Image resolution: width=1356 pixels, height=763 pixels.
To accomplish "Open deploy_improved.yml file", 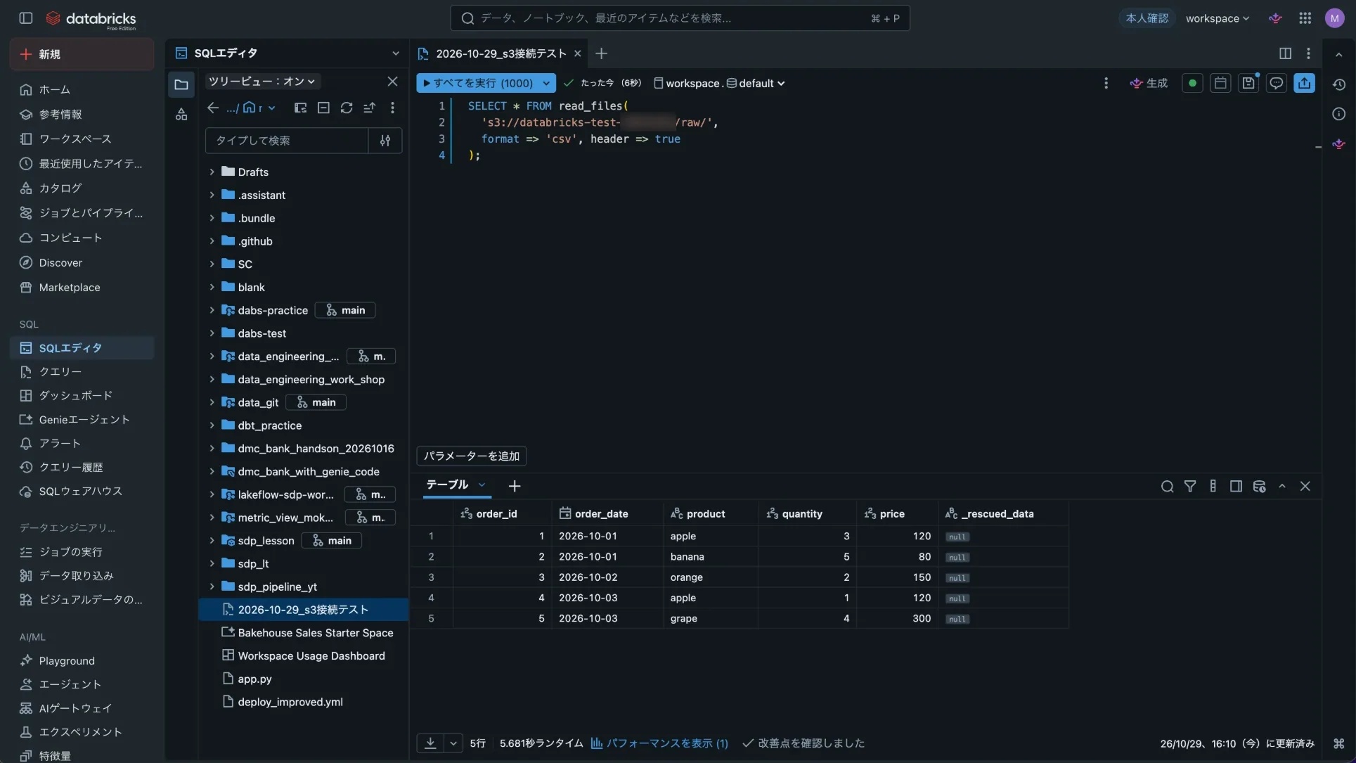I will [x=290, y=702].
